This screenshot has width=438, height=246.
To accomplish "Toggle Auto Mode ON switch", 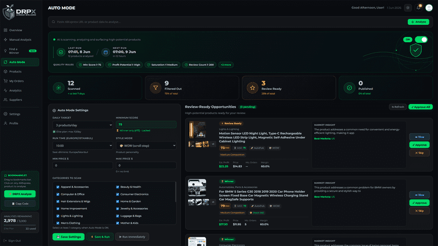I will coord(421,40).
